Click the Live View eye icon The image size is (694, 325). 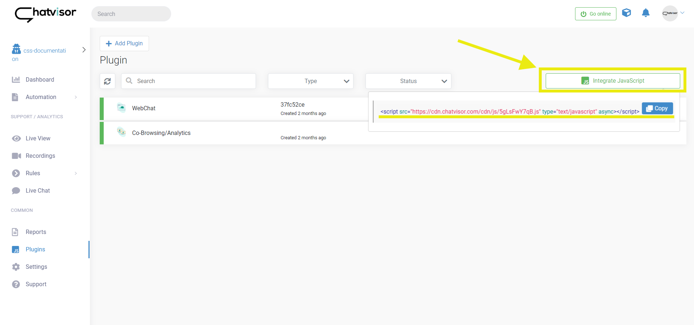[x=16, y=138]
